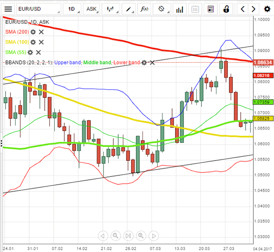
Task: Click the 1.05000 price axis label
Action: (x=262, y=175)
